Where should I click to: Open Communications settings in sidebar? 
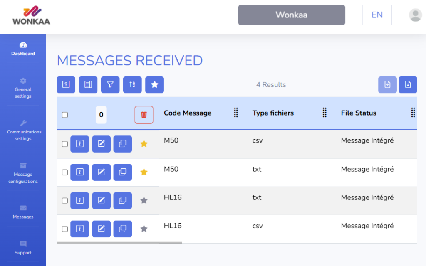coord(24,131)
